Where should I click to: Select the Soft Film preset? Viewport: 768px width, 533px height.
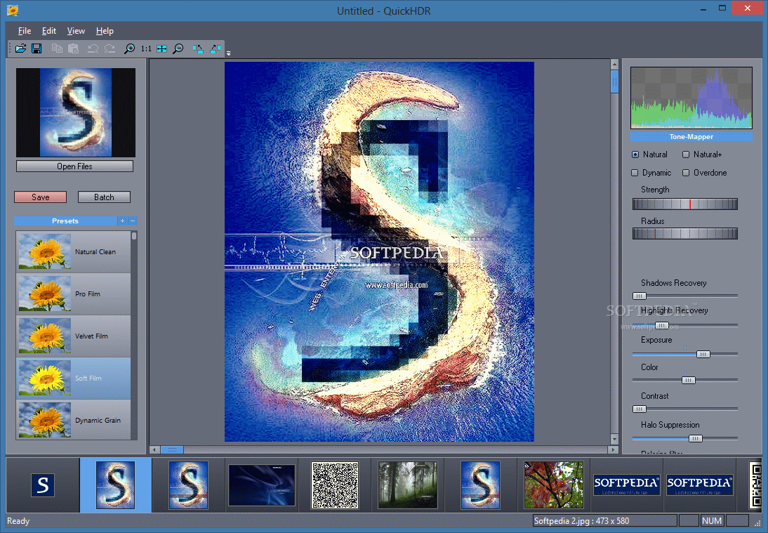pyautogui.click(x=74, y=379)
